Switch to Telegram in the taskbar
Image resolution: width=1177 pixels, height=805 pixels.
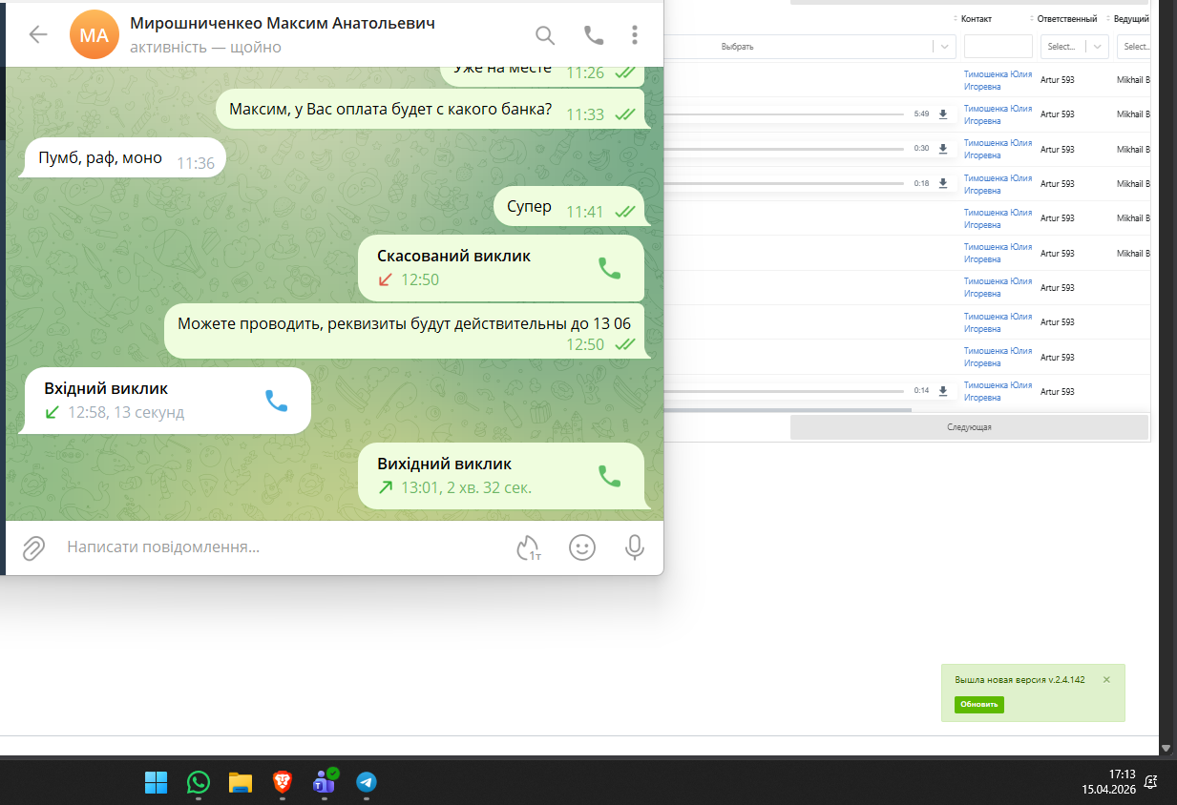[367, 783]
